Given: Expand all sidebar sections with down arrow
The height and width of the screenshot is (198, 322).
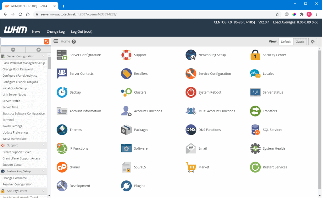Looking at the screenshot, I should [38, 50].
